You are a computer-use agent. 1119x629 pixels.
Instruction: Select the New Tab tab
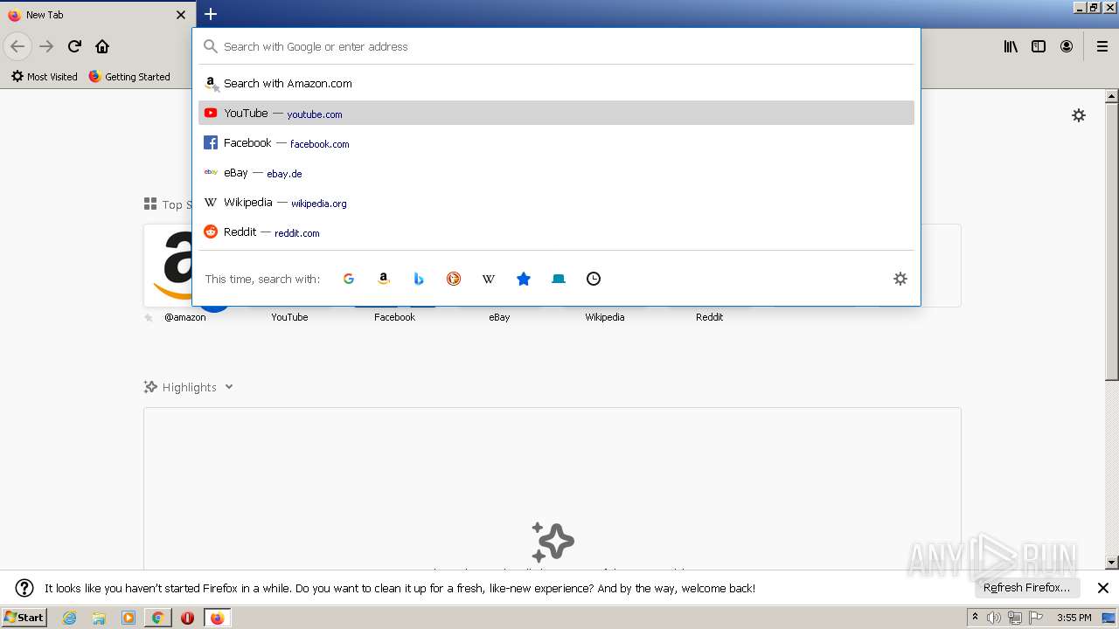tap(98, 15)
